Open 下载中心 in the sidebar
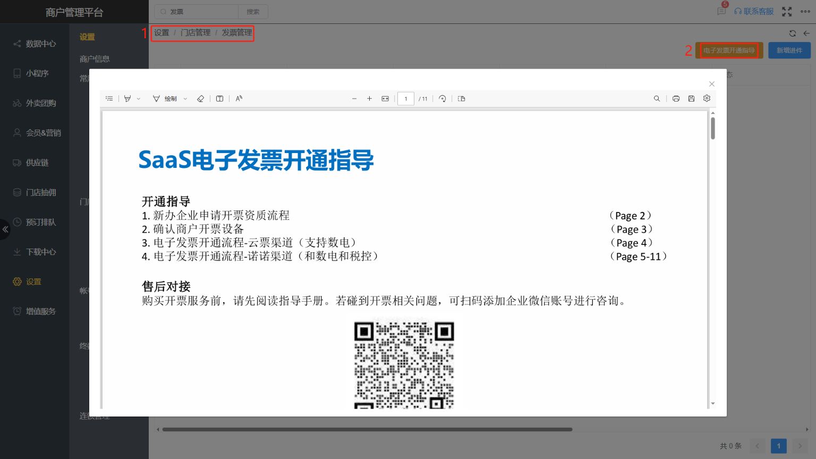The width and height of the screenshot is (816, 459). (x=35, y=252)
